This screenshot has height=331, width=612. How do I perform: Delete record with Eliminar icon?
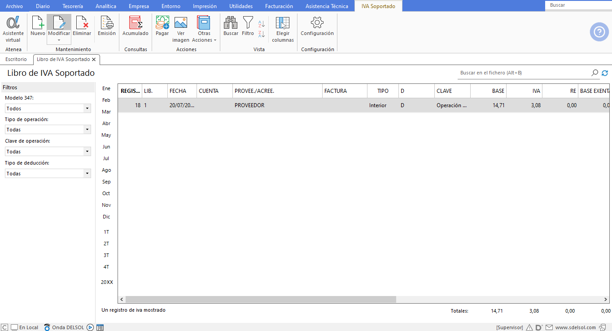(x=82, y=26)
